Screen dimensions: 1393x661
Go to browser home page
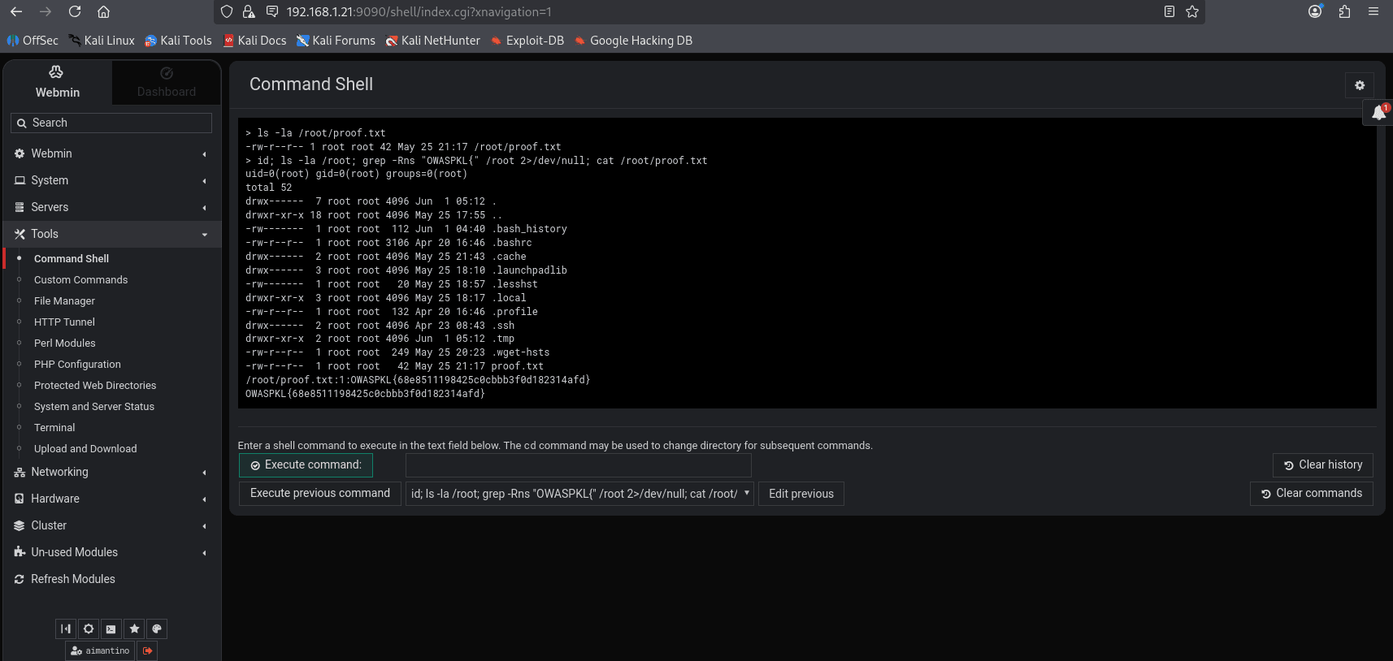point(103,11)
